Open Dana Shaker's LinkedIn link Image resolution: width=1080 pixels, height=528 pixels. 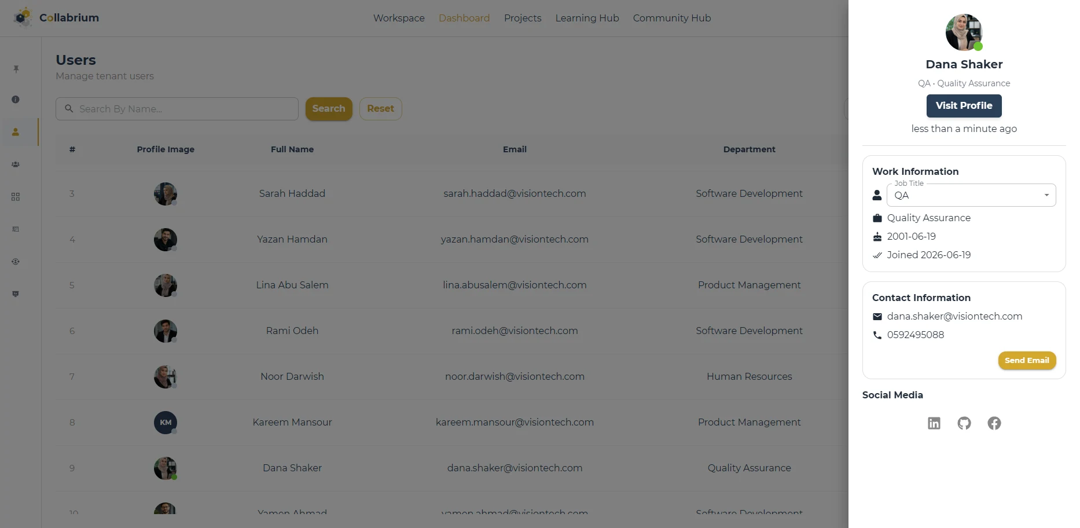pos(934,423)
